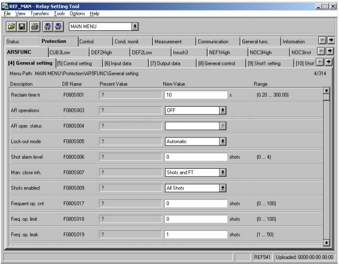The height and width of the screenshot is (264, 339).
Task: Click the REF541 status bar entry
Action: [x=262, y=257]
